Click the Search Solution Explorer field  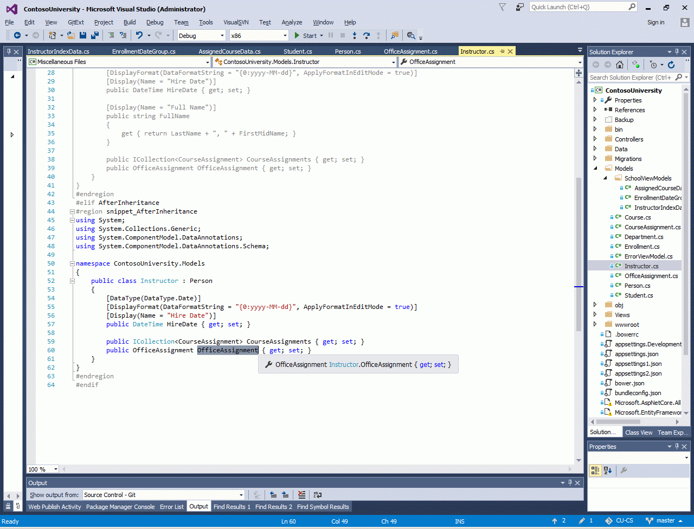pos(631,78)
